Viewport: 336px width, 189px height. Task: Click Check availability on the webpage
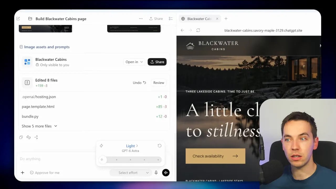point(215,156)
